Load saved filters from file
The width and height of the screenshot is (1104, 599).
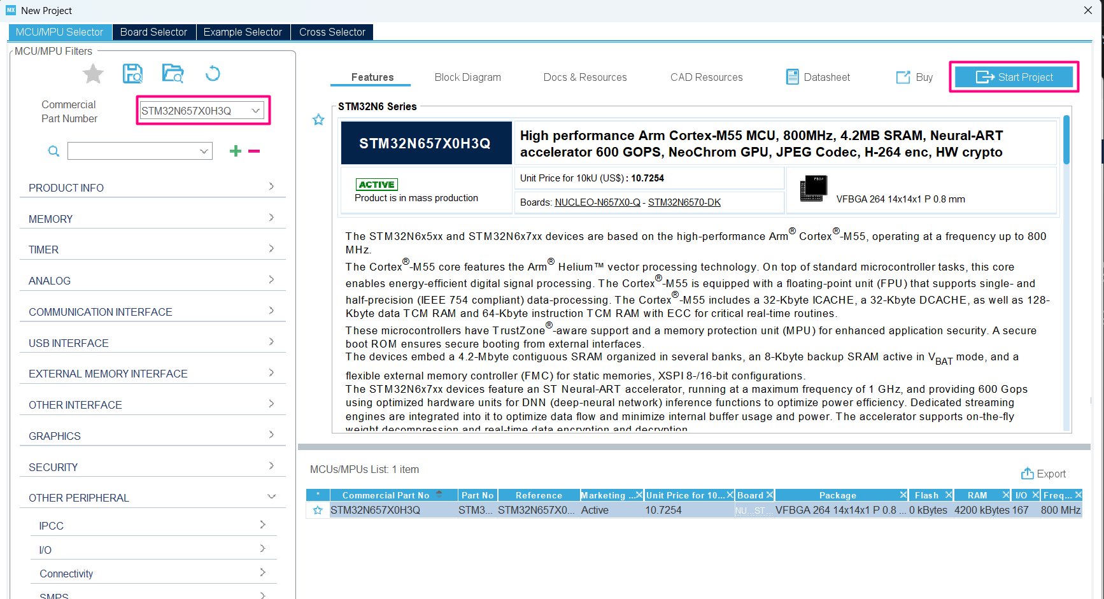click(x=173, y=73)
